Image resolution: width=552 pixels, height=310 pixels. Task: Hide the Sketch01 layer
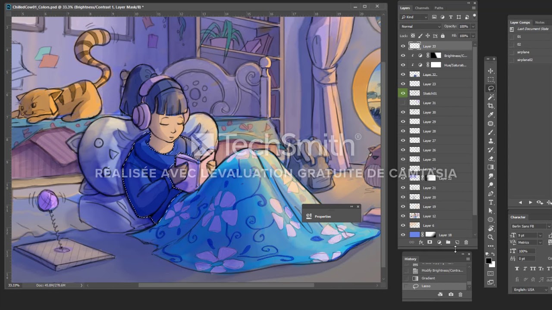click(403, 93)
